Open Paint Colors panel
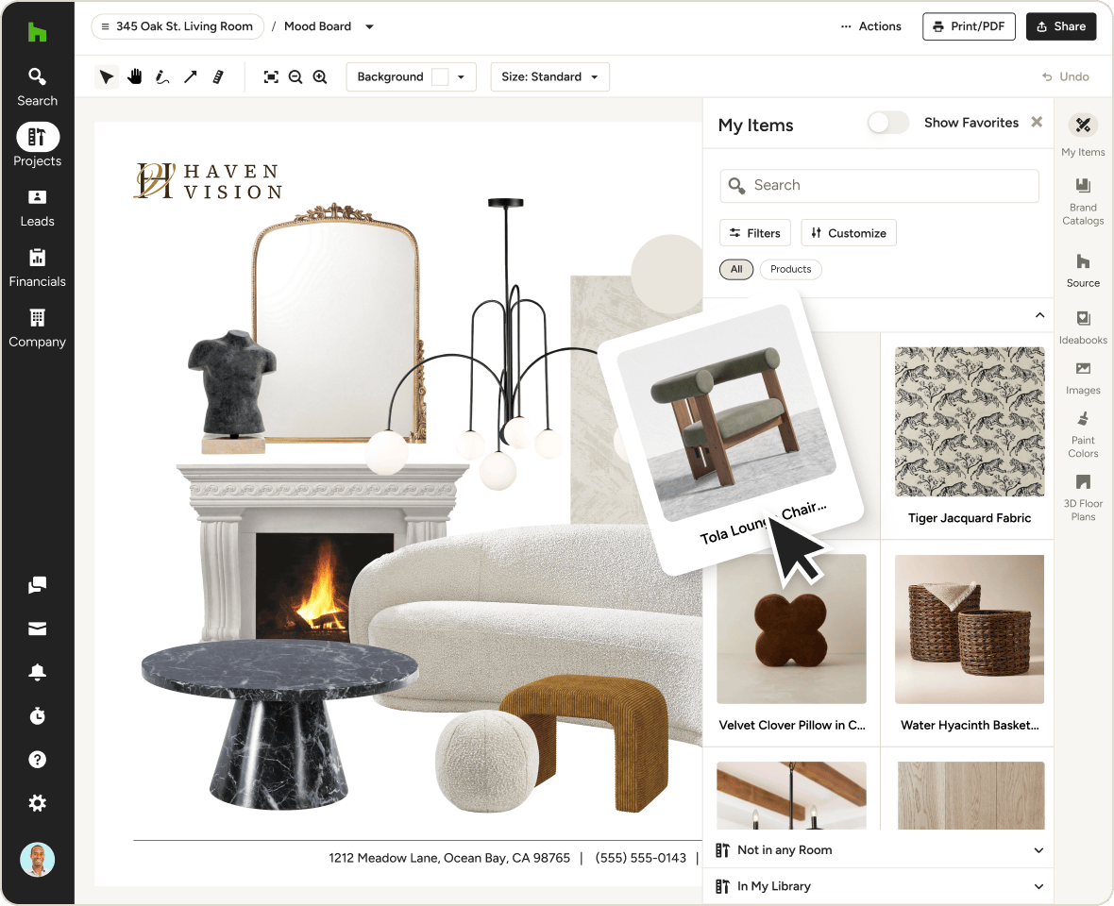The height and width of the screenshot is (906, 1114). coord(1083,435)
